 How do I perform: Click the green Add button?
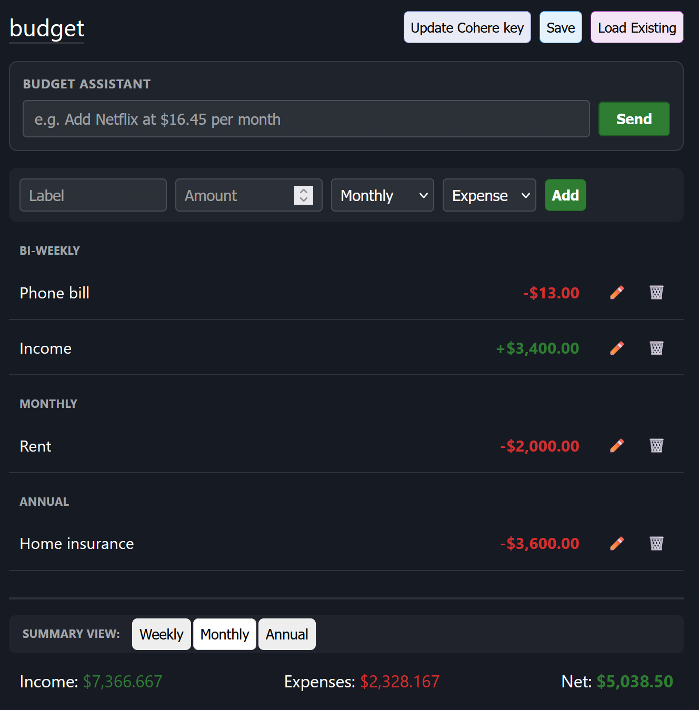(x=565, y=195)
